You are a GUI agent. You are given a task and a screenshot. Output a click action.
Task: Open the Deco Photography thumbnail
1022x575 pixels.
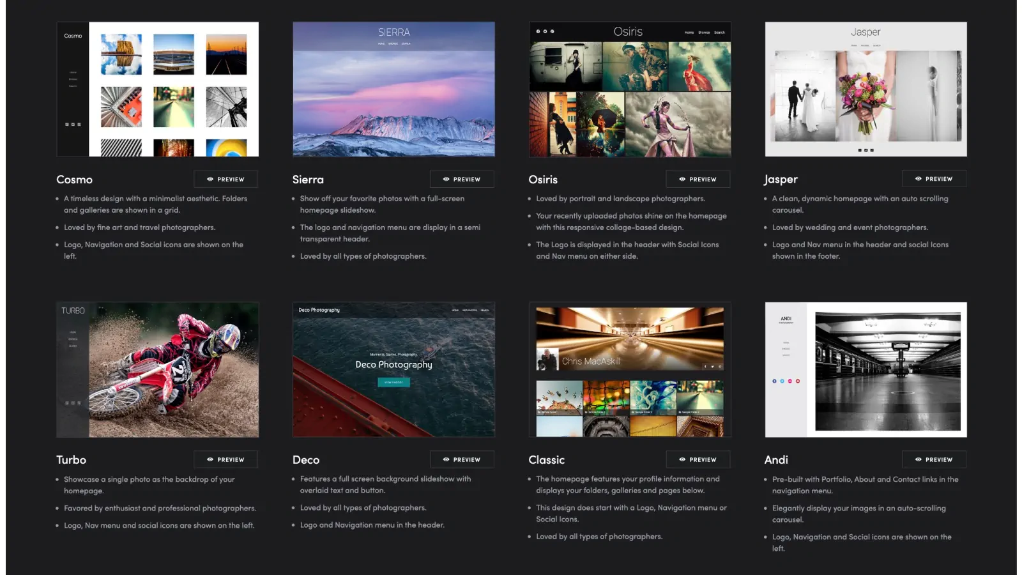393,370
